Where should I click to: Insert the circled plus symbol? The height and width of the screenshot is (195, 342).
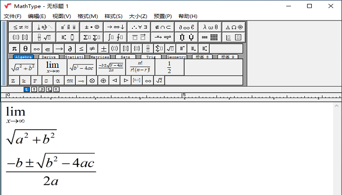(x=104, y=80)
